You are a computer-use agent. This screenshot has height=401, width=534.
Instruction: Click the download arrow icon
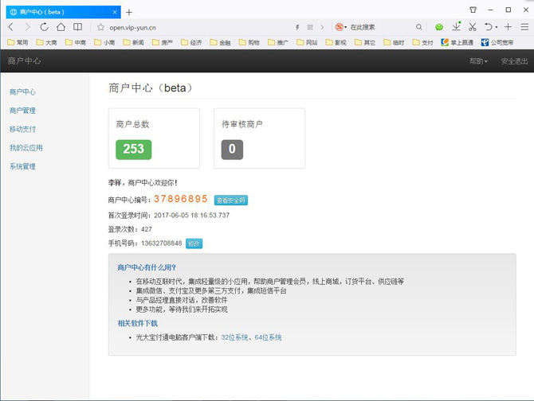click(x=456, y=27)
